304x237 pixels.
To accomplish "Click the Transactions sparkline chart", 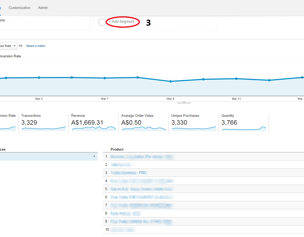I will click(44, 128).
